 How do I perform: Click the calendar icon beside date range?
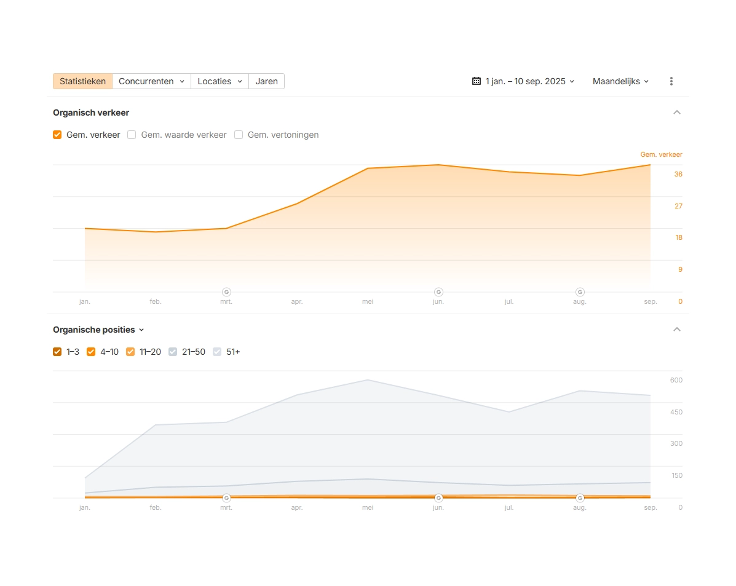476,81
